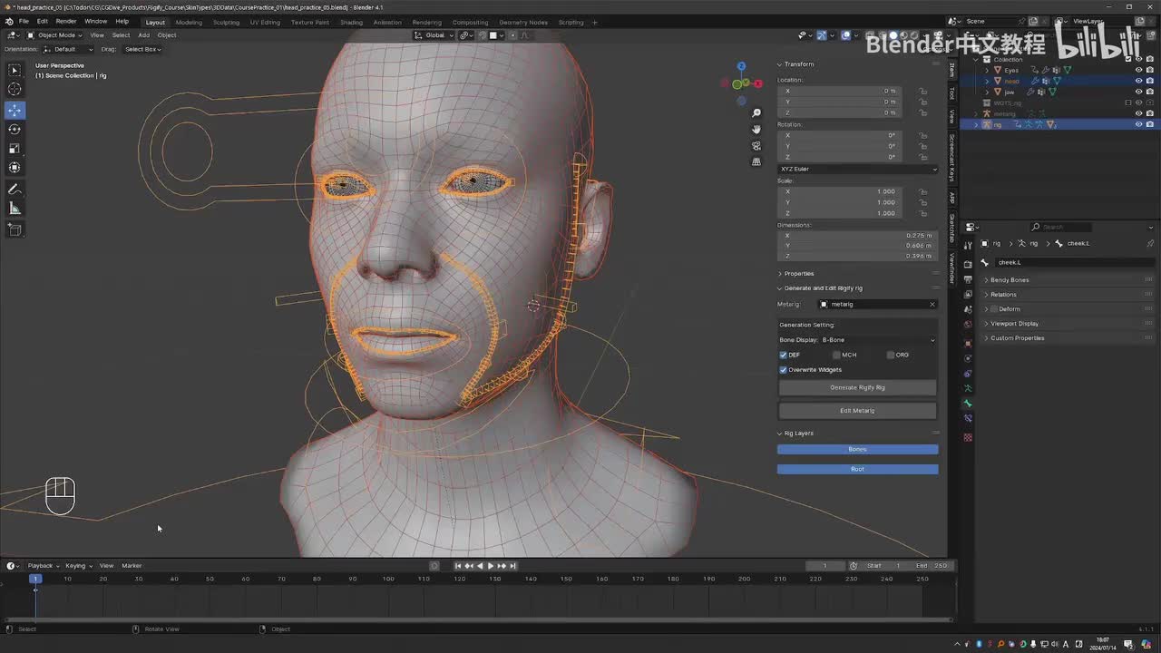1161x653 pixels.
Task: Choose the Measure tool
Action: pos(15,209)
